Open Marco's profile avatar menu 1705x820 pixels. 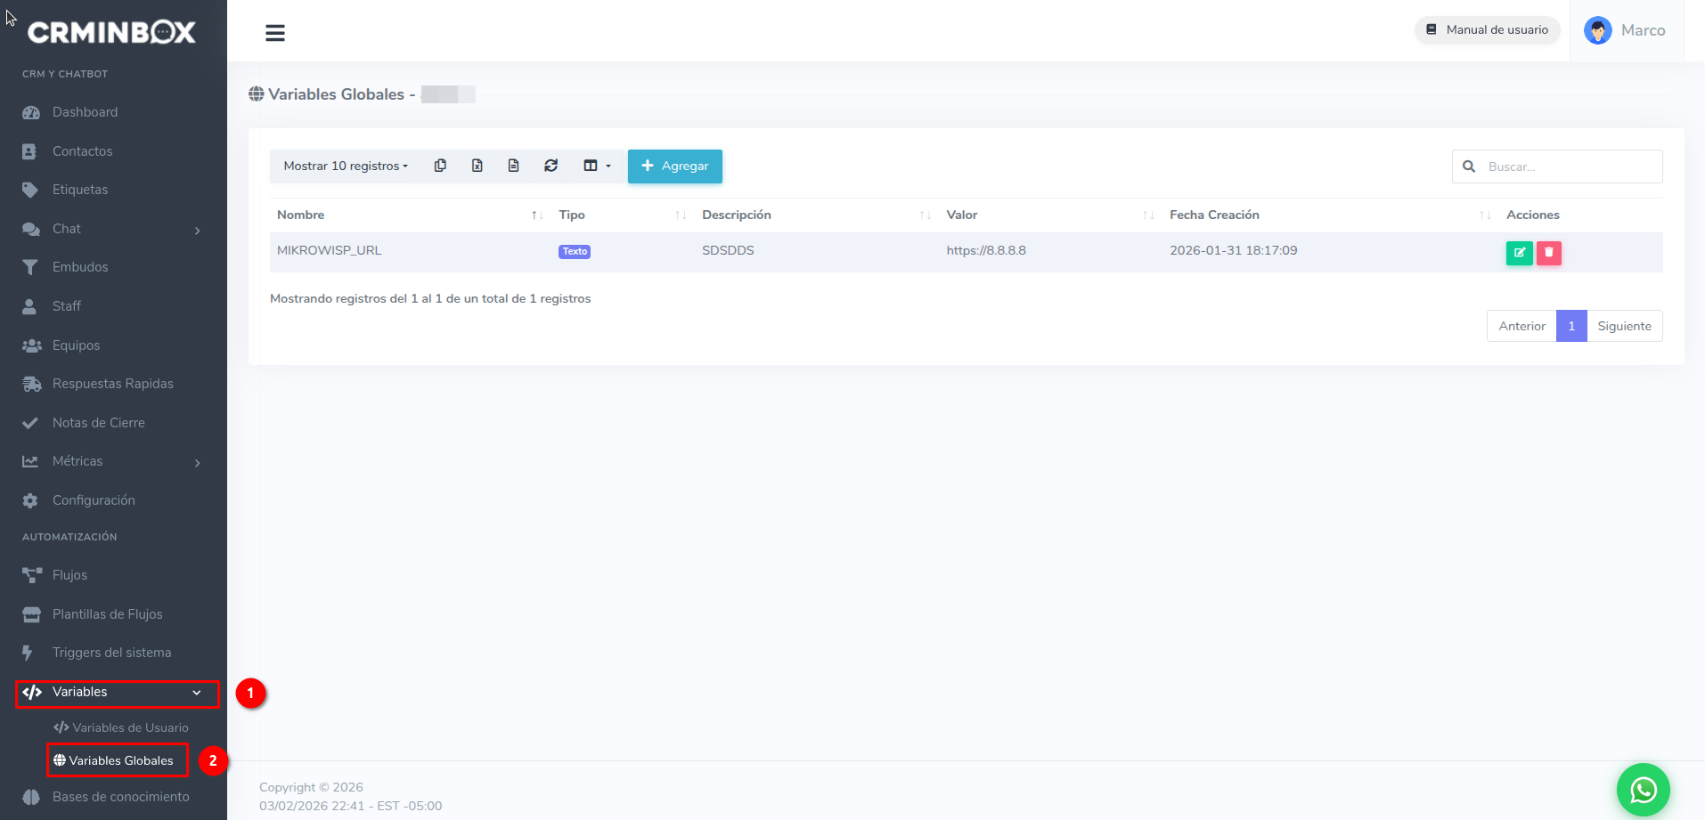(1598, 30)
